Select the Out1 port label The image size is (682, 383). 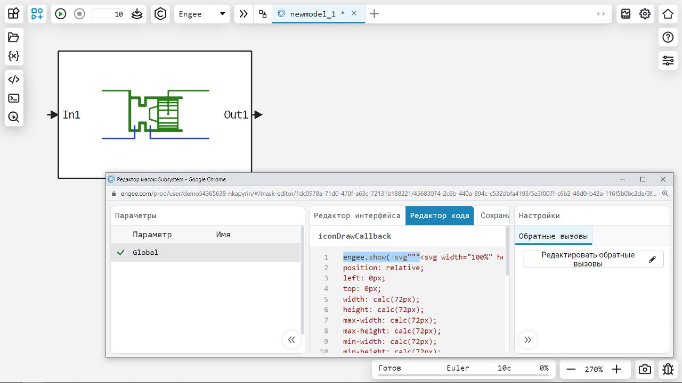(236, 114)
